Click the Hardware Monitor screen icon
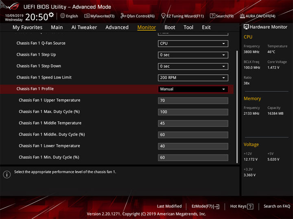The image size is (293, 219). click(246, 27)
